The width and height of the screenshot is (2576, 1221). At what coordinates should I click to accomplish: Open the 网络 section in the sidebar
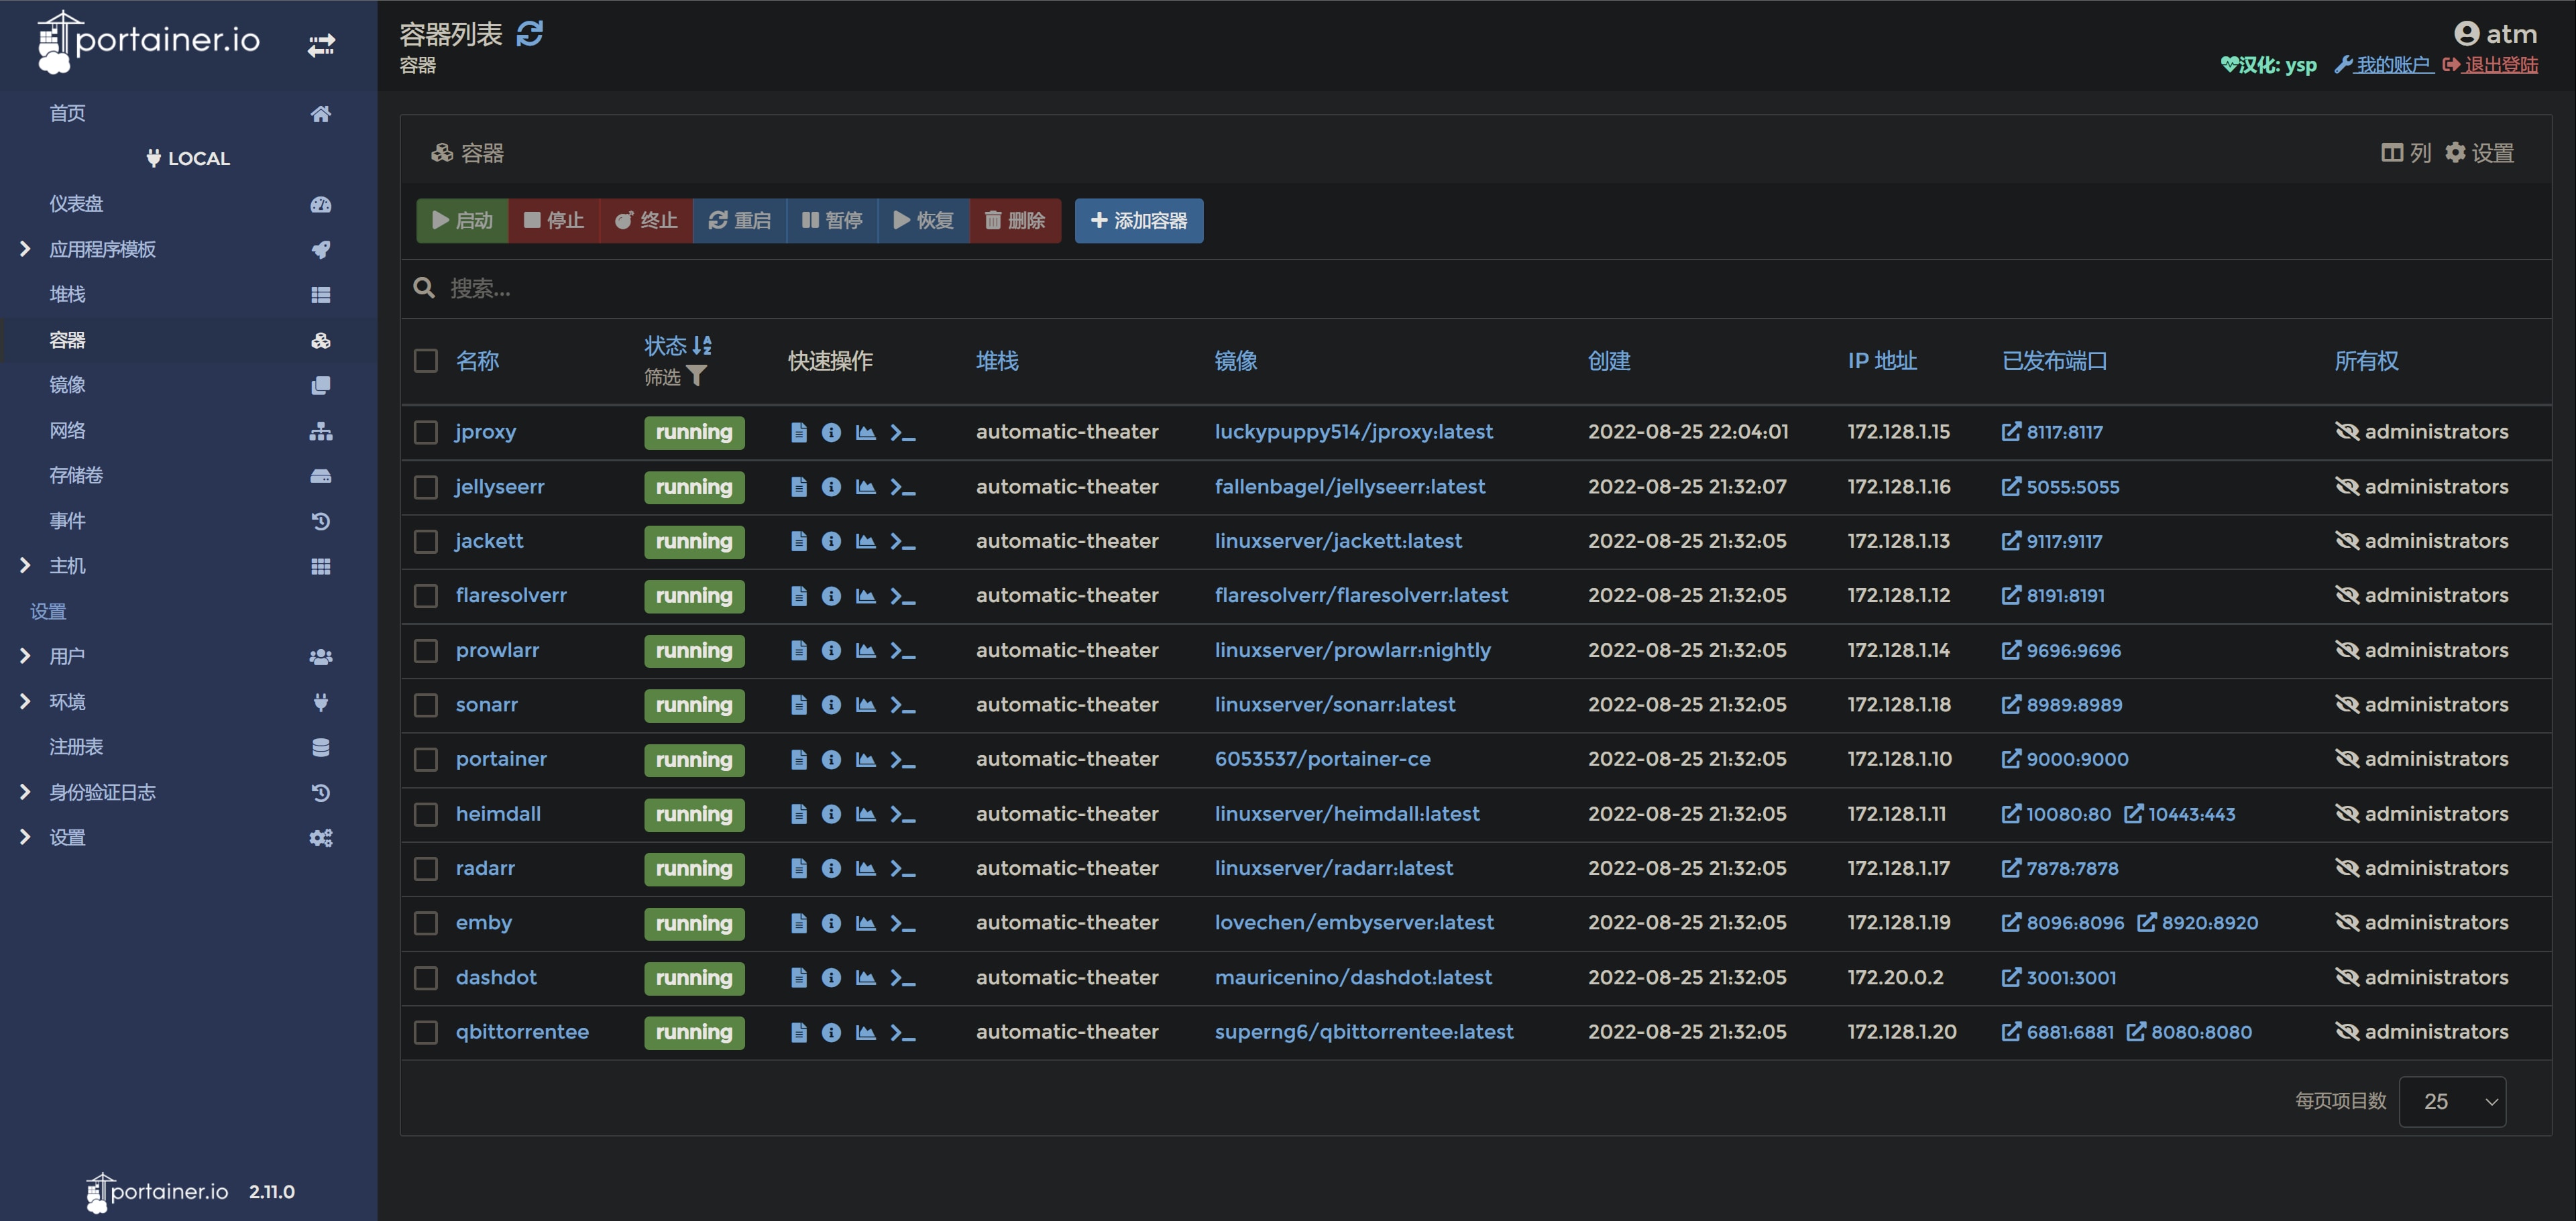[68, 430]
